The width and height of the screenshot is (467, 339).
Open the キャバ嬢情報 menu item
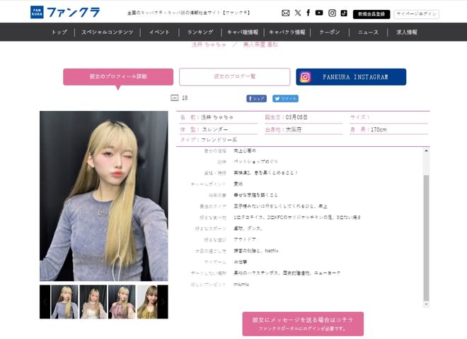[x=243, y=32]
